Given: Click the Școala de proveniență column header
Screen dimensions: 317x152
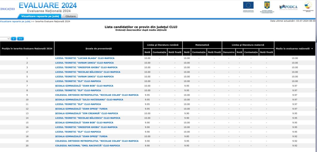Looking at the screenshot, I should (x=98, y=49).
